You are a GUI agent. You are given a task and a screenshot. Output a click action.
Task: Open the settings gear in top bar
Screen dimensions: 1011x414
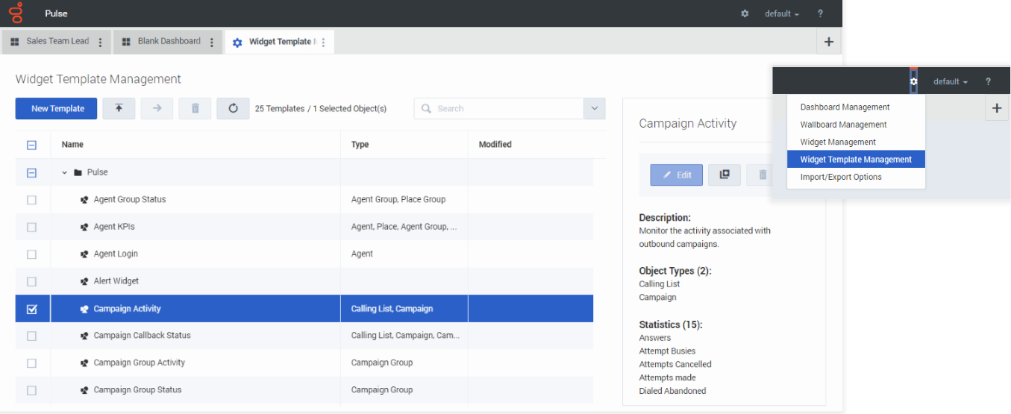click(745, 13)
